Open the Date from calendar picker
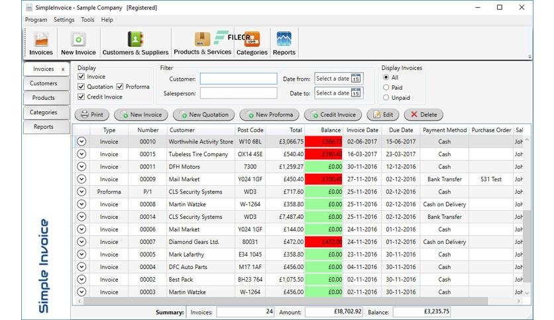 click(356, 79)
